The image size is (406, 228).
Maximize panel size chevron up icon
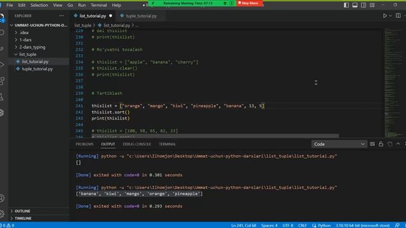[x=398, y=144]
